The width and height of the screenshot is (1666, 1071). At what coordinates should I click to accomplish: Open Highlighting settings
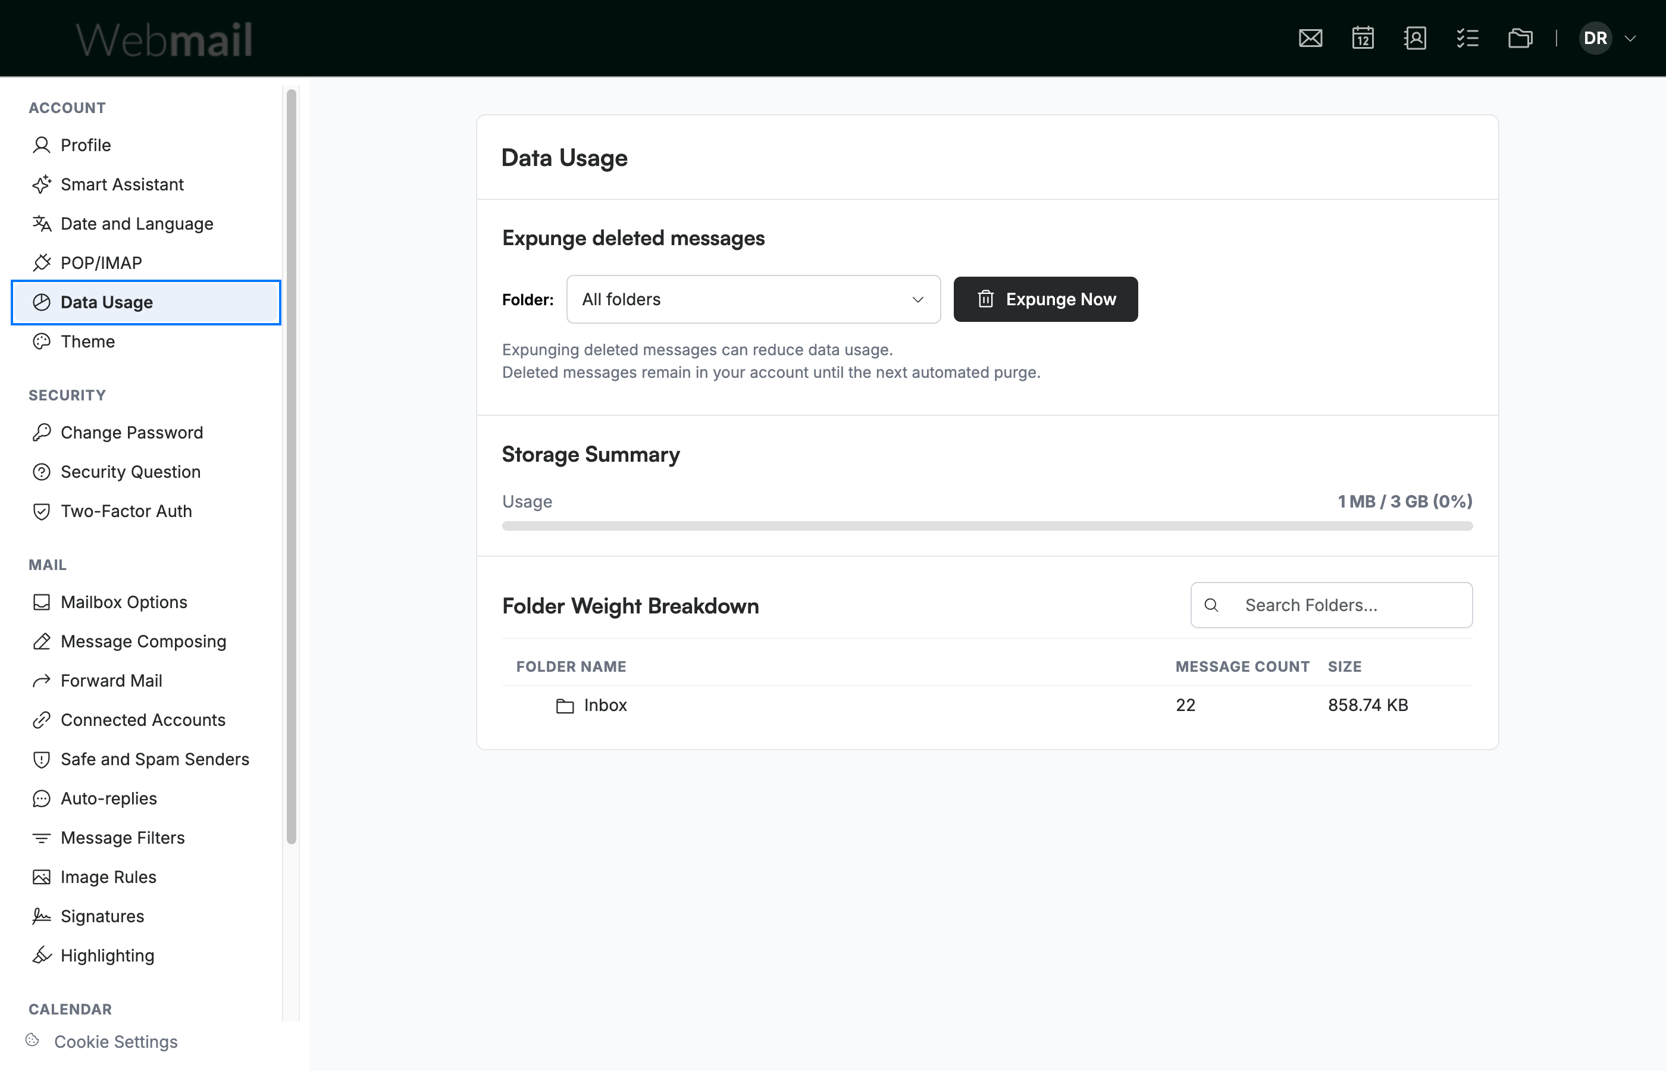146,956
